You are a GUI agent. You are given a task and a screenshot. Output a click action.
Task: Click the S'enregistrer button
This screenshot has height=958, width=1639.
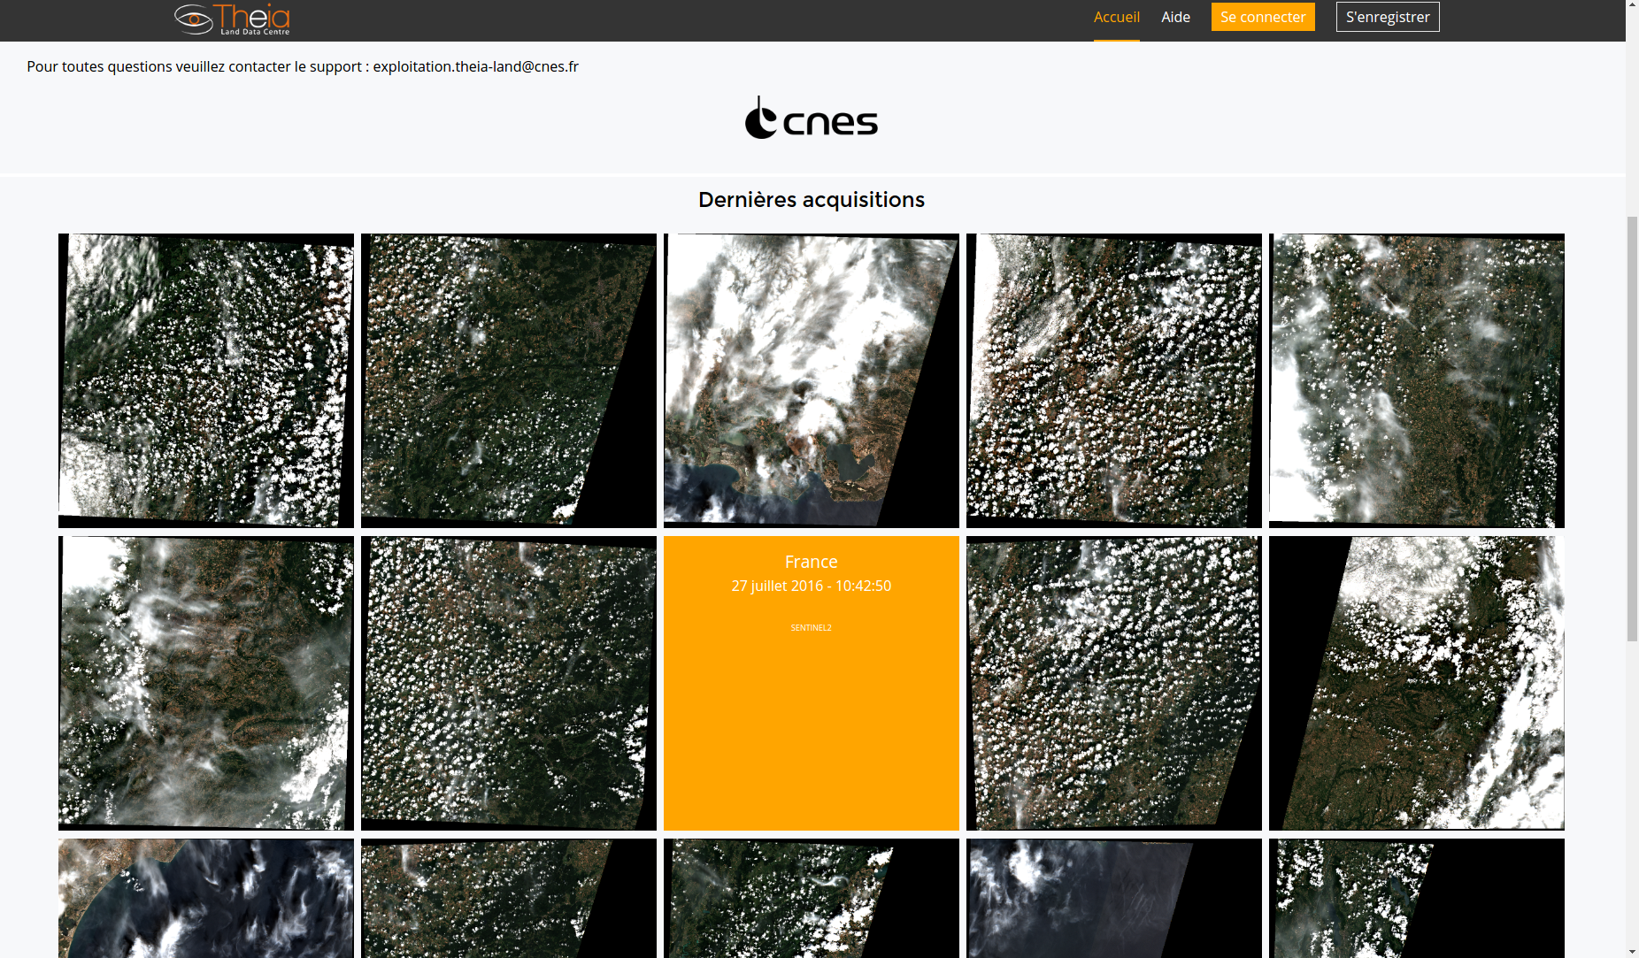[1388, 17]
